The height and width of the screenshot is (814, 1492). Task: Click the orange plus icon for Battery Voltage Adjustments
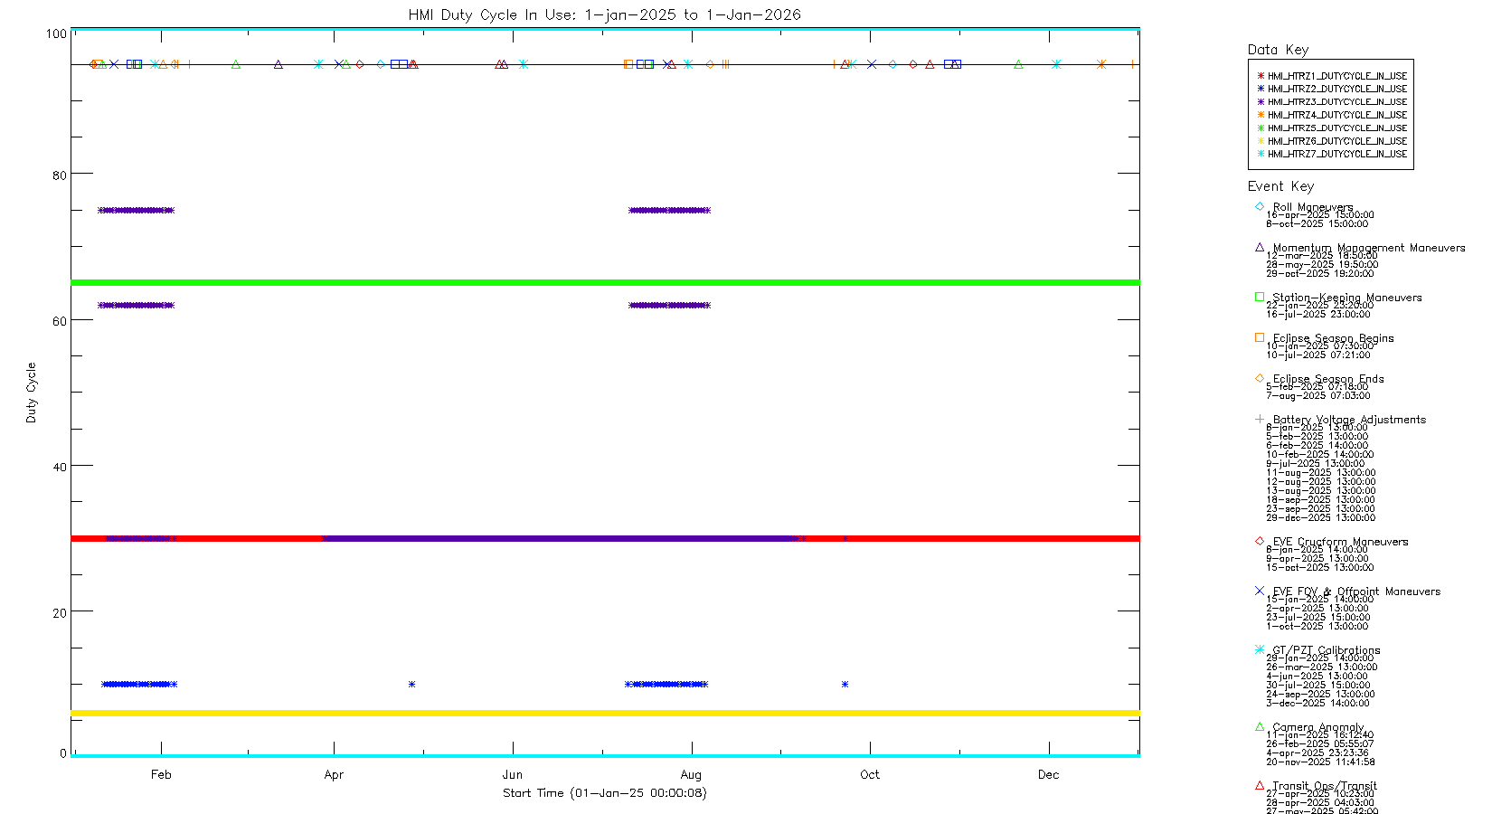click(1260, 419)
